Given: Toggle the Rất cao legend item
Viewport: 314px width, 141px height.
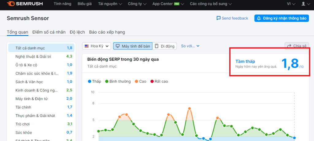Looking at the screenshot, I should tap(159, 81).
